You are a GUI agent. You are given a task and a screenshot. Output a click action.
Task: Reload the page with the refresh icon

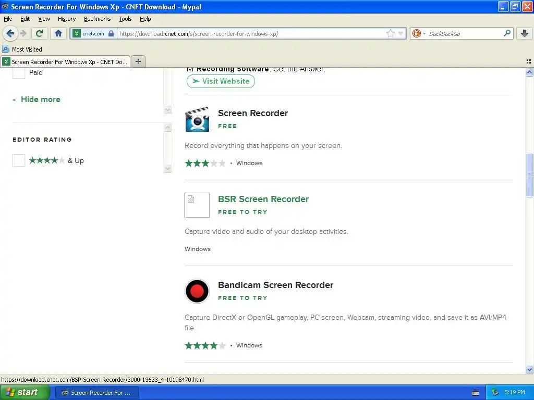pos(40,33)
